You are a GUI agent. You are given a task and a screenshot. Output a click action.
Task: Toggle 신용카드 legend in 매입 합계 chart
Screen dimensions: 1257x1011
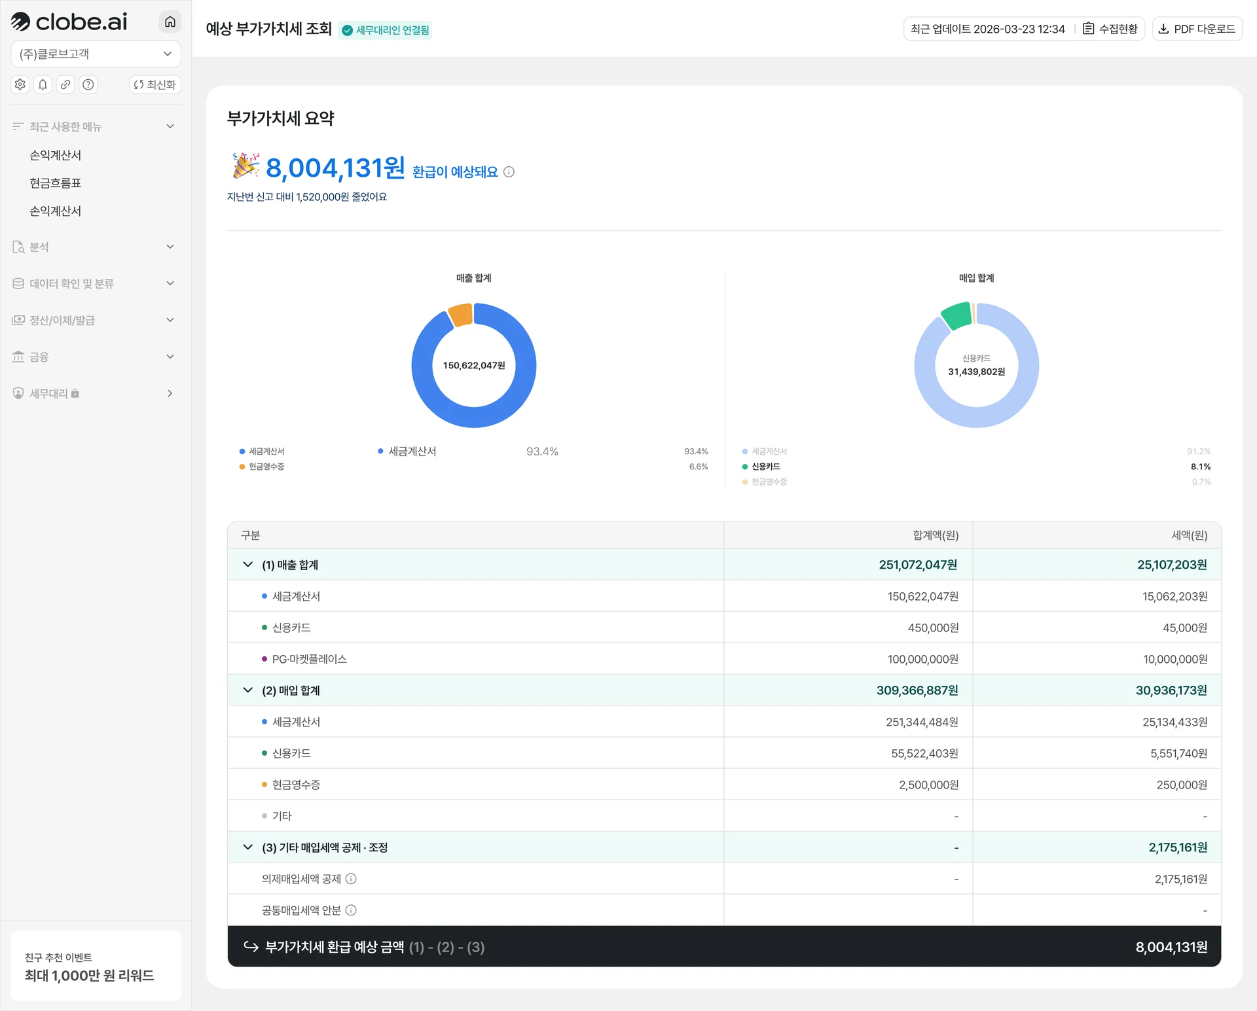(765, 467)
